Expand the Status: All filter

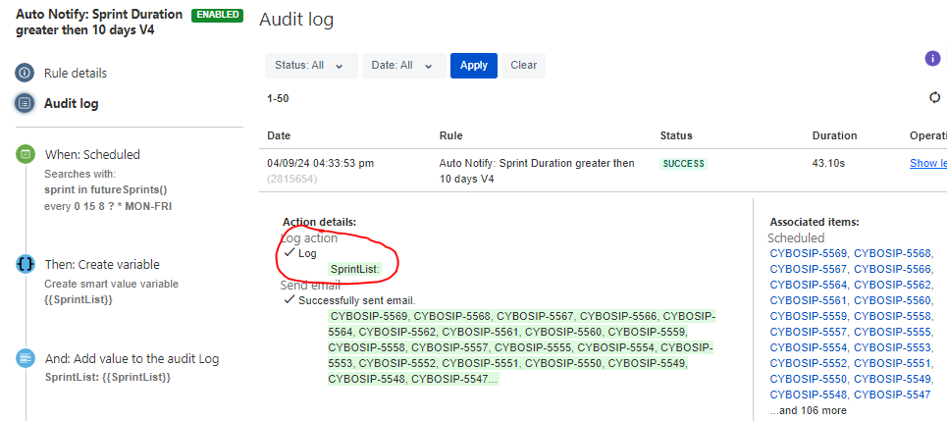(311, 66)
